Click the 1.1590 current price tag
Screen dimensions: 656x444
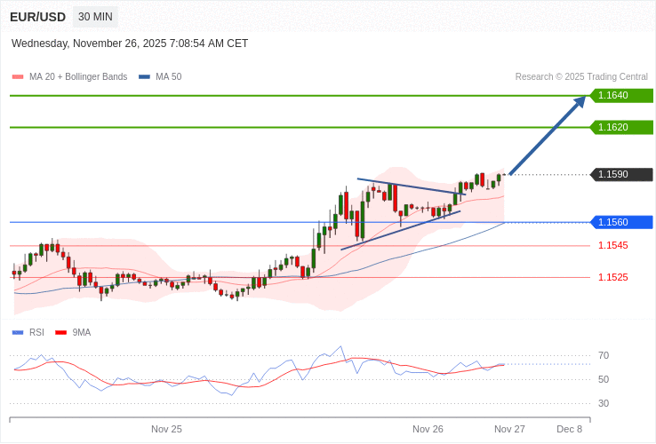621,174
